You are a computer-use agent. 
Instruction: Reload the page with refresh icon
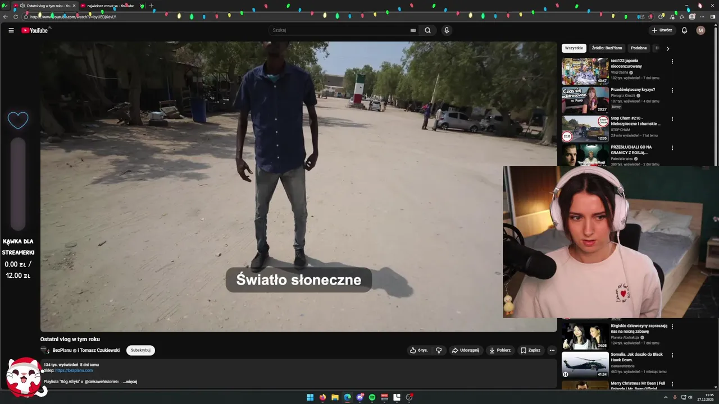pos(16,17)
